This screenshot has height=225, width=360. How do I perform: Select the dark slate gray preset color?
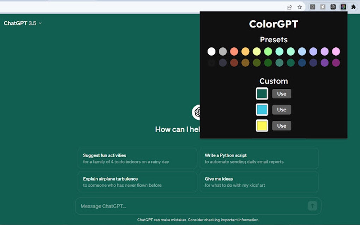pos(223,63)
